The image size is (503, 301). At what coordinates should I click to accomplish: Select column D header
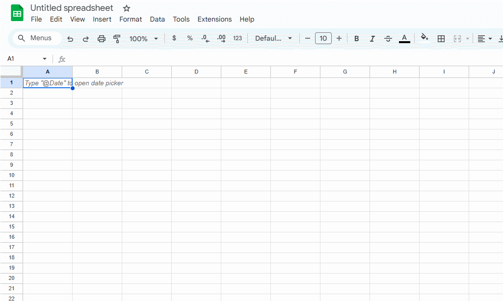[196, 72]
